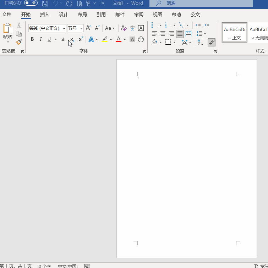Image resolution: width=268 pixels, height=268 pixels.
Task: Open the font size dropdown
Action: [81, 28]
